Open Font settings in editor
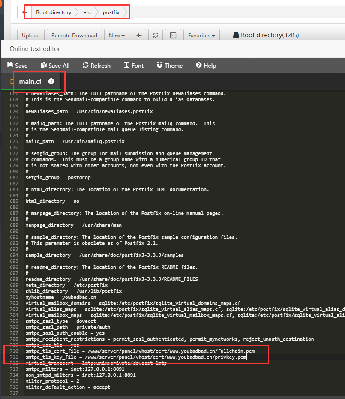The height and width of the screenshot is (399, 345). (x=134, y=66)
